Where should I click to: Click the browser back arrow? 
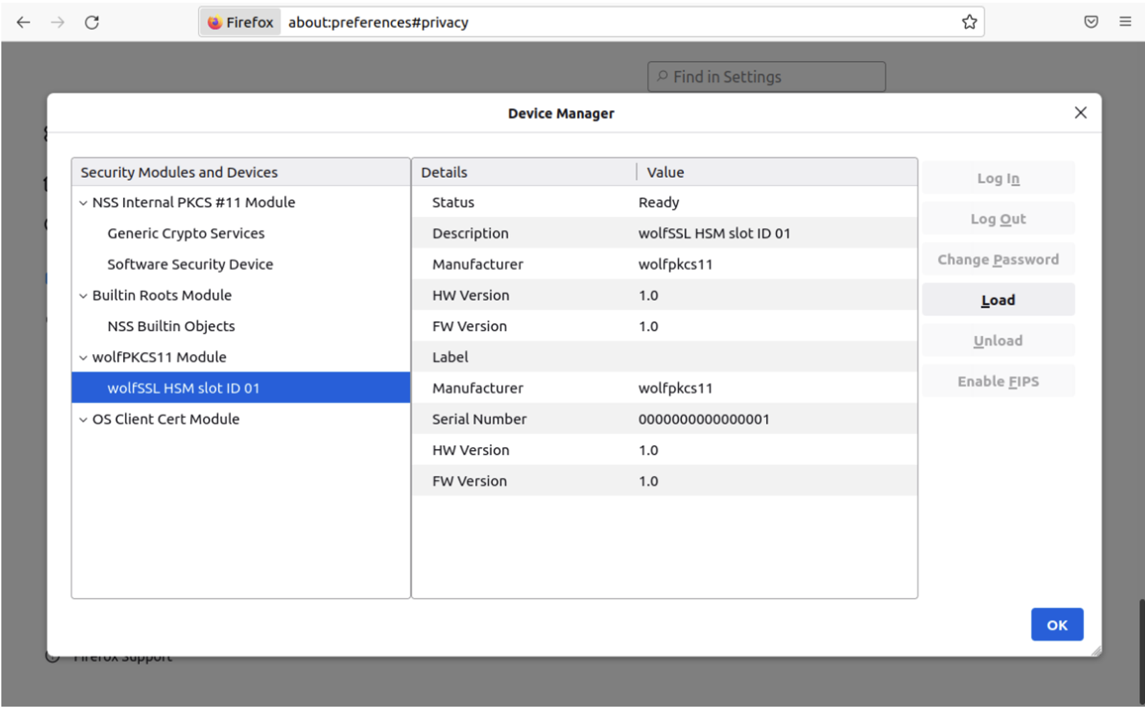click(x=24, y=22)
